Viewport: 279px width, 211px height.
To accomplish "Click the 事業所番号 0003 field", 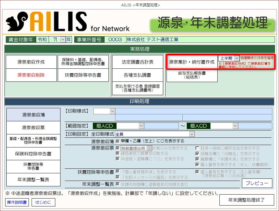I will click(115, 40).
